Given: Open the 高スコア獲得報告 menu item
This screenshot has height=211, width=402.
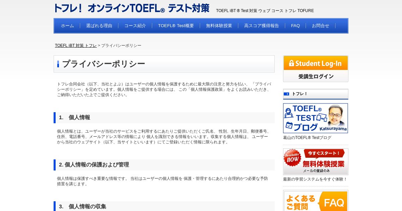Looking at the screenshot, I should click(262, 26).
